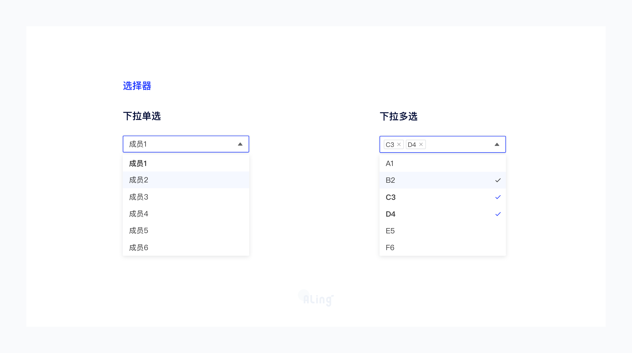
Task: Click the bold 成员1 selected option
Action: point(138,163)
